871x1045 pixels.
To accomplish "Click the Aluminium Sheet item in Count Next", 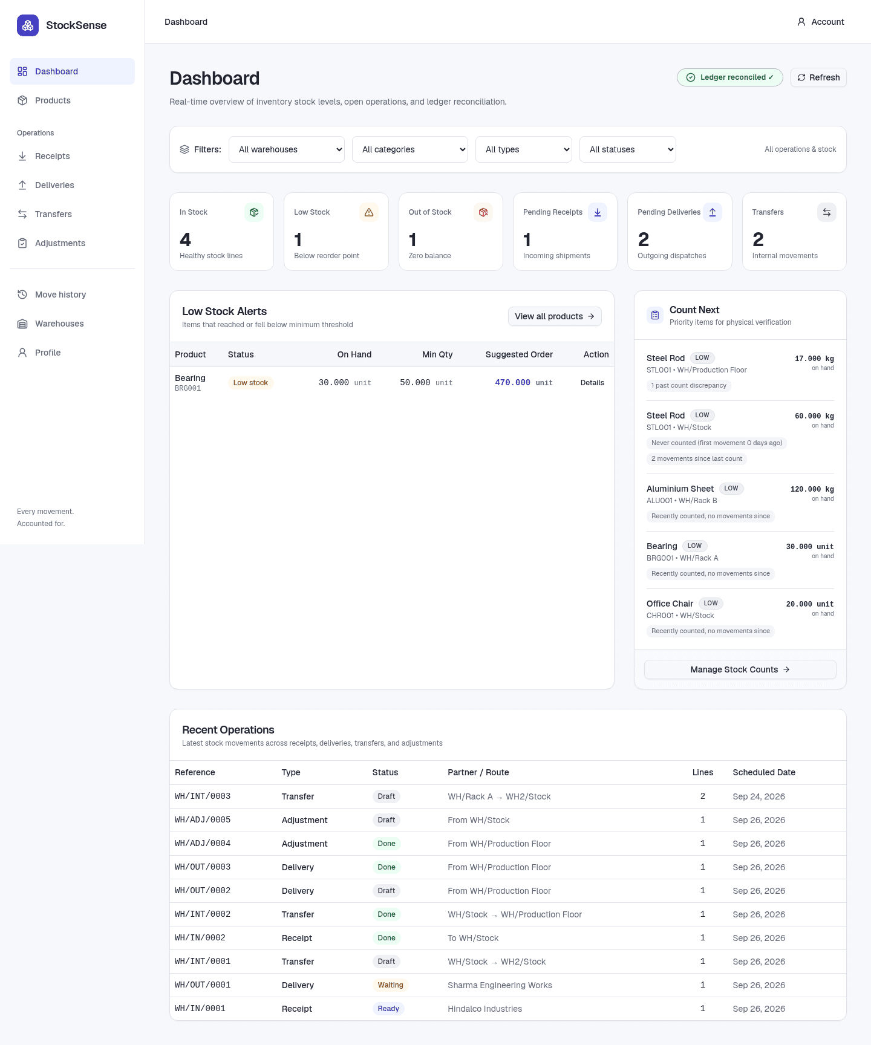I will tap(740, 503).
